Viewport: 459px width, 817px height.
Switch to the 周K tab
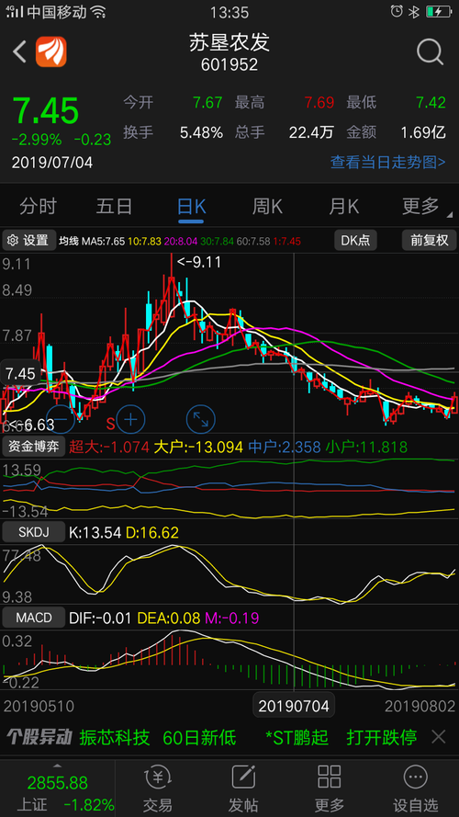pyautogui.click(x=267, y=207)
